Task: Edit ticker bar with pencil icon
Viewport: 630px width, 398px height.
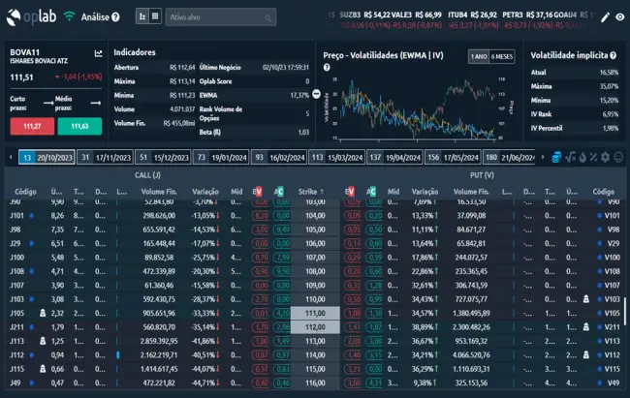Action: click(x=605, y=17)
